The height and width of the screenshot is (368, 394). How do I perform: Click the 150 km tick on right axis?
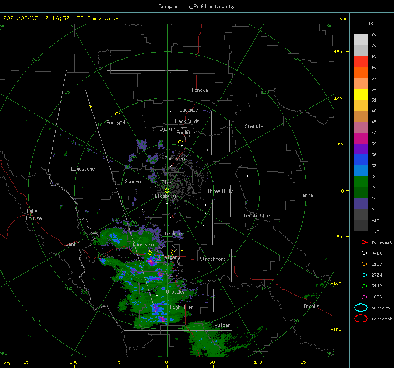pos(338,52)
